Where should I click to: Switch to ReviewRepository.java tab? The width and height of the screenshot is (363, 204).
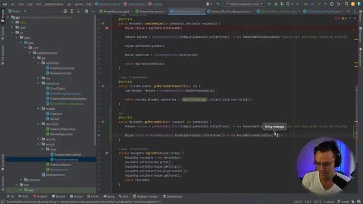115,11
